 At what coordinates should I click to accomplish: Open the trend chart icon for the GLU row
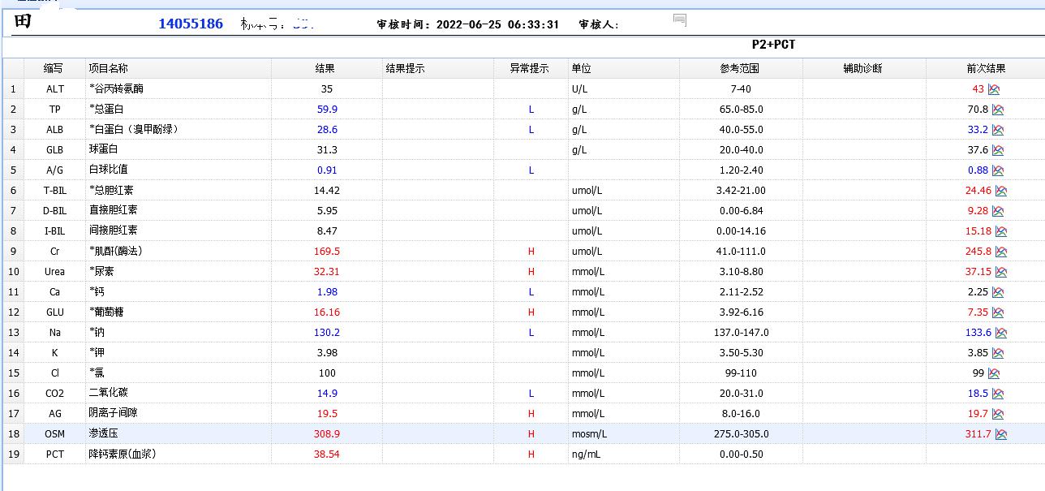998,312
